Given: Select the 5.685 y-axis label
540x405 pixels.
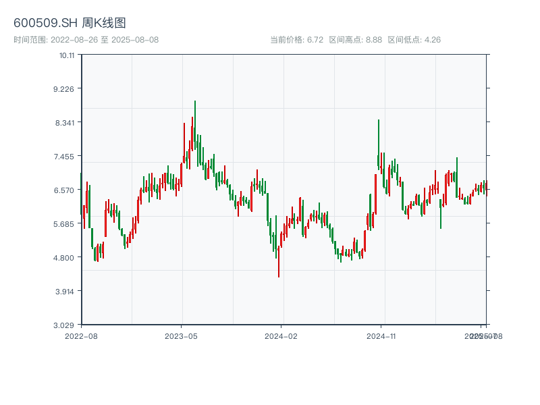Looking at the screenshot, I should point(65,224).
